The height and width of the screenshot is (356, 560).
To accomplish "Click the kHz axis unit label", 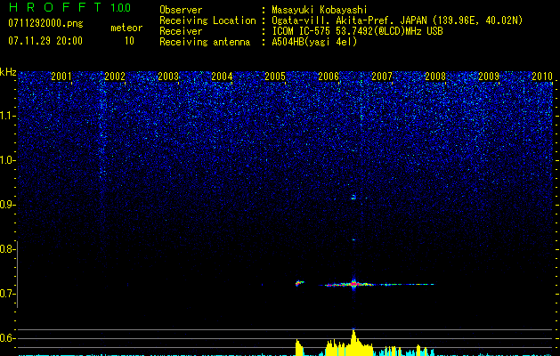I will [x=8, y=72].
